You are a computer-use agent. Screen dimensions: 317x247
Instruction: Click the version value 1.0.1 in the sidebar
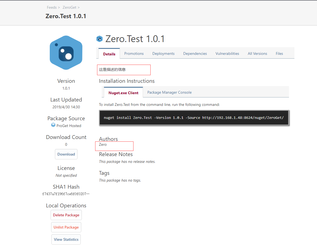[x=66, y=88]
